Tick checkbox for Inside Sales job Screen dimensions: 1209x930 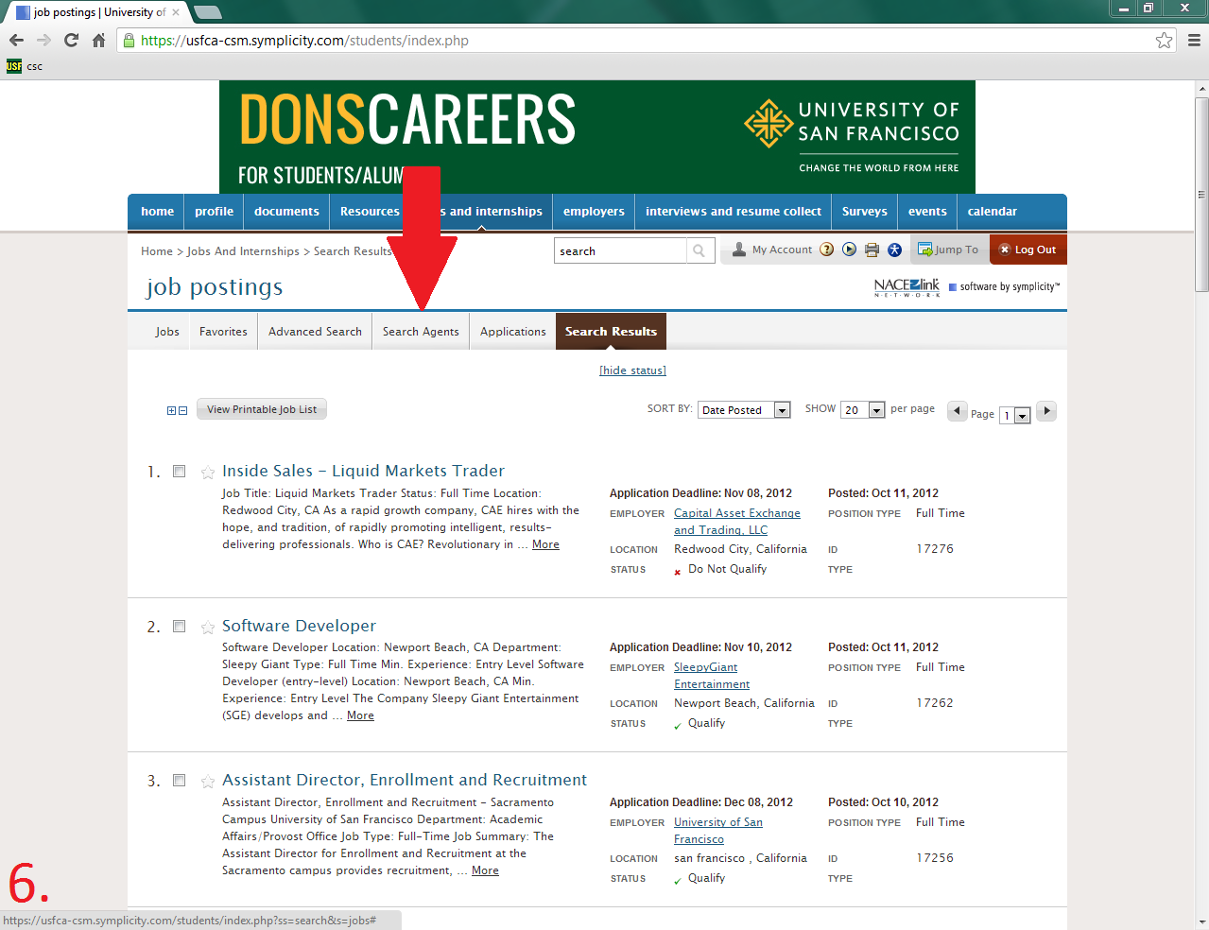[179, 472]
